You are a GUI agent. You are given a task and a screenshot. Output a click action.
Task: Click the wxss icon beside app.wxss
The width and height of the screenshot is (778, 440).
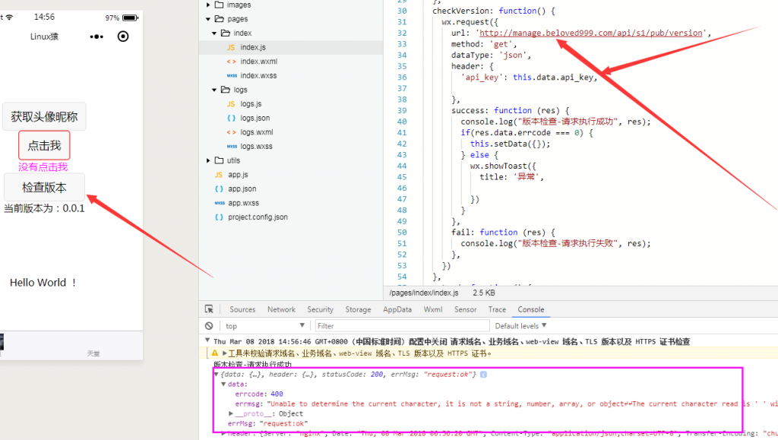coord(220,203)
